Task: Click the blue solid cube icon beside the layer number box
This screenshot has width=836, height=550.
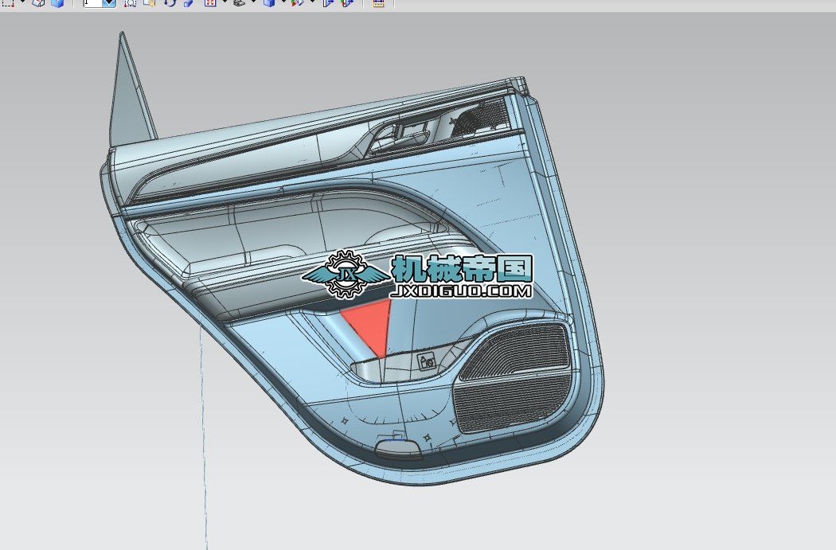Action: click(57, 3)
